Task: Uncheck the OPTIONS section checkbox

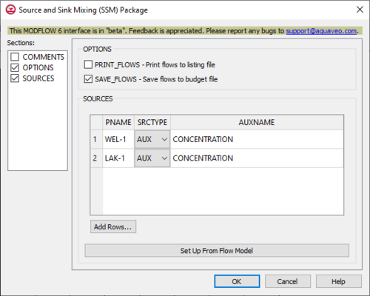Action: (x=15, y=67)
